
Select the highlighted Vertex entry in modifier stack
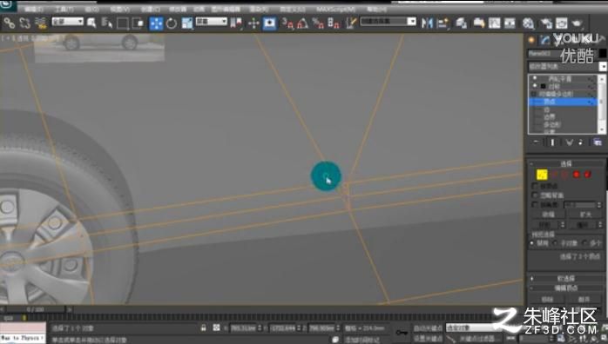coord(562,102)
